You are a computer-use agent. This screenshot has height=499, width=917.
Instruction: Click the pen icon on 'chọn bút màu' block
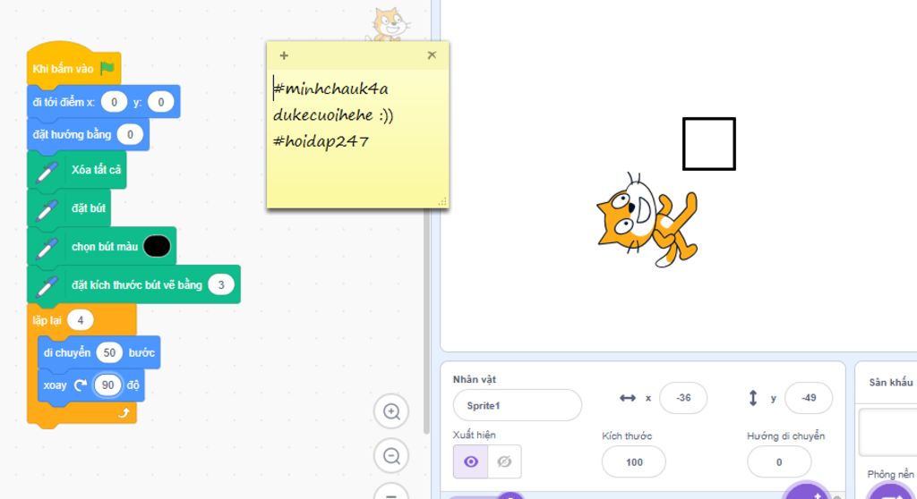(47, 247)
